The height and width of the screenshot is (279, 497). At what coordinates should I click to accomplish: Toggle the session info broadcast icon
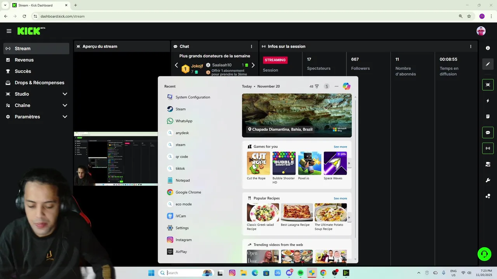488,148
